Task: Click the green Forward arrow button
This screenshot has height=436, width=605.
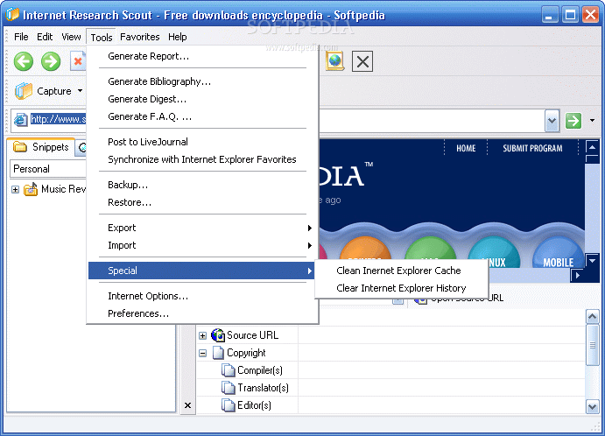Action: click(51, 61)
